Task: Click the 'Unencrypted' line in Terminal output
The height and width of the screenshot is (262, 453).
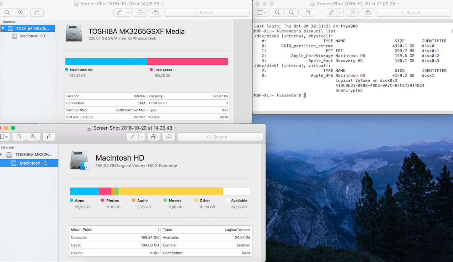Action: pyautogui.click(x=349, y=90)
